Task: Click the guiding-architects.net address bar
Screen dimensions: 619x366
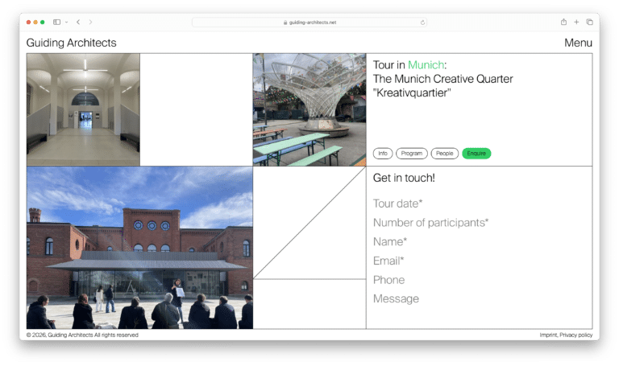Action: pos(309,23)
